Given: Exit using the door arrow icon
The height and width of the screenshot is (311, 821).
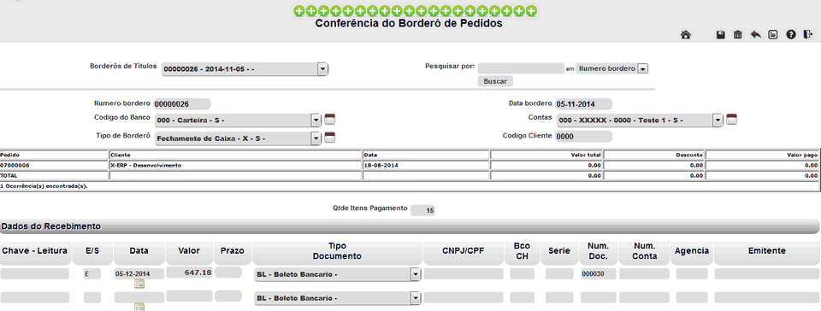Looking at the screenshot, I should pyautogui.click(x=808, y=35).
